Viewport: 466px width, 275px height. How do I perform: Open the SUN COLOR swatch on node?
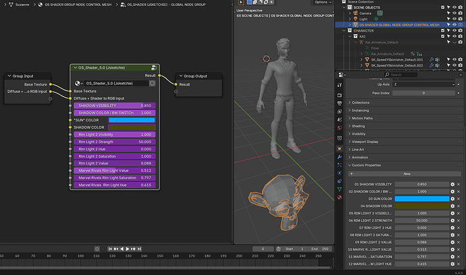tap(132, 120)
